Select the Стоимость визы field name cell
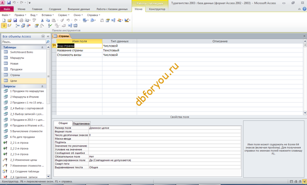Viewport: 307px width, 185px height. coord(79,55)
